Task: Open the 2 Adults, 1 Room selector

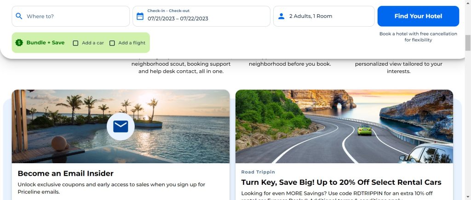Action: click(323, 16)
